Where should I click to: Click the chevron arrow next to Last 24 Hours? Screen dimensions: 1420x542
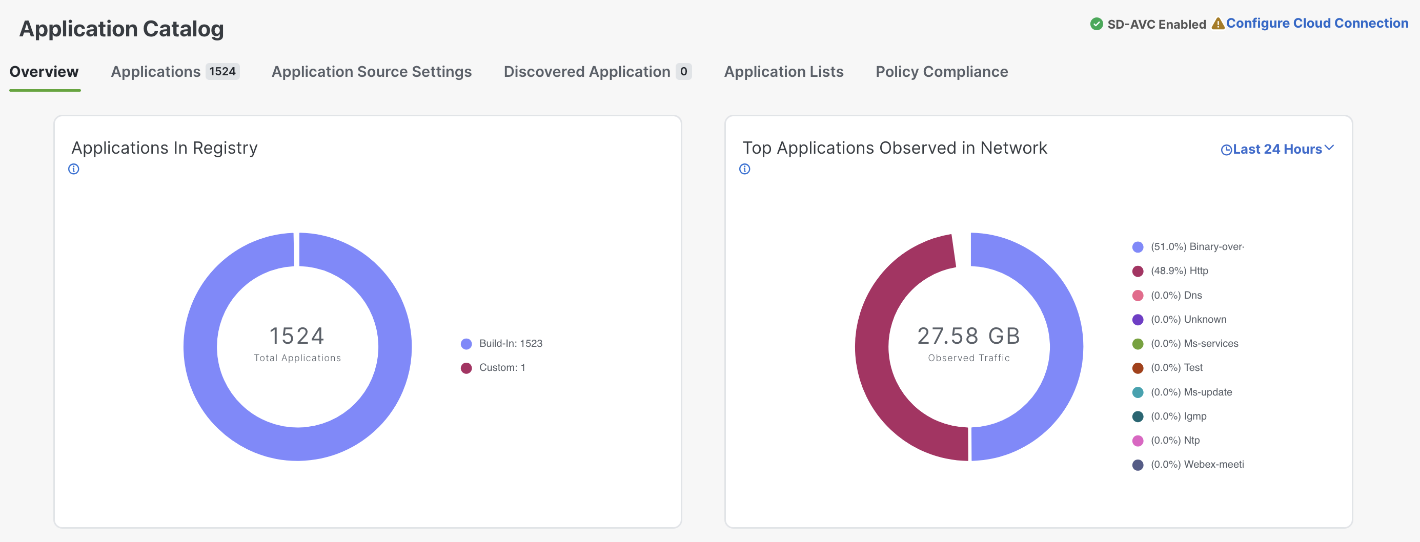click(x=1329, y=148)
